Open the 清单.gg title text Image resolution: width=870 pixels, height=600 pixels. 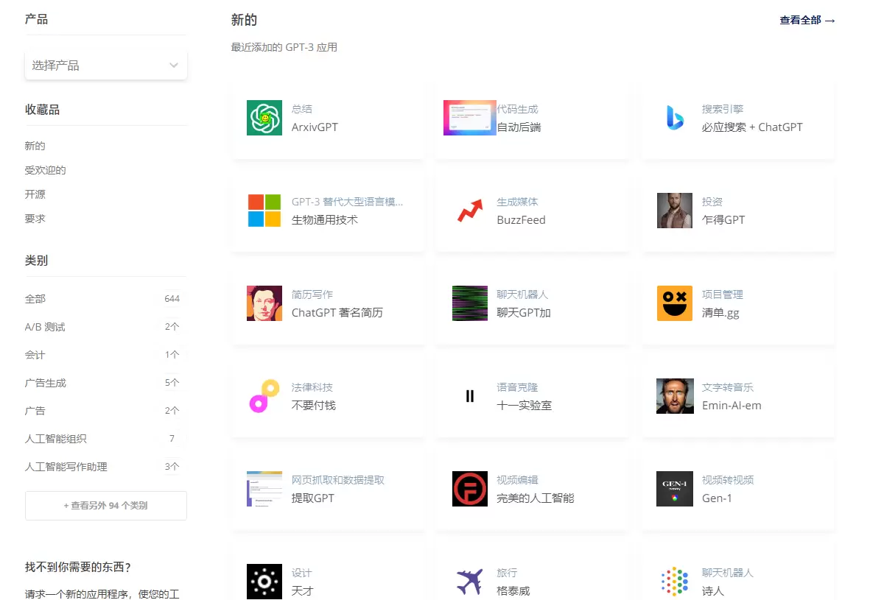click(720, 314)
